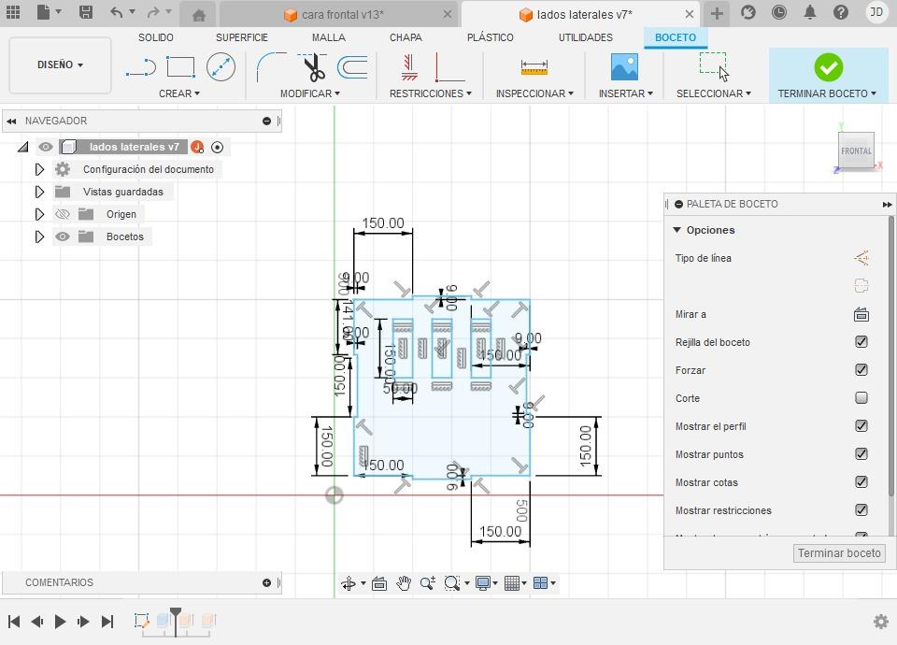Open the RESTRICCIONES dropdown menu
This screenshot has width=897, height=645.
(x=430, y=93)
